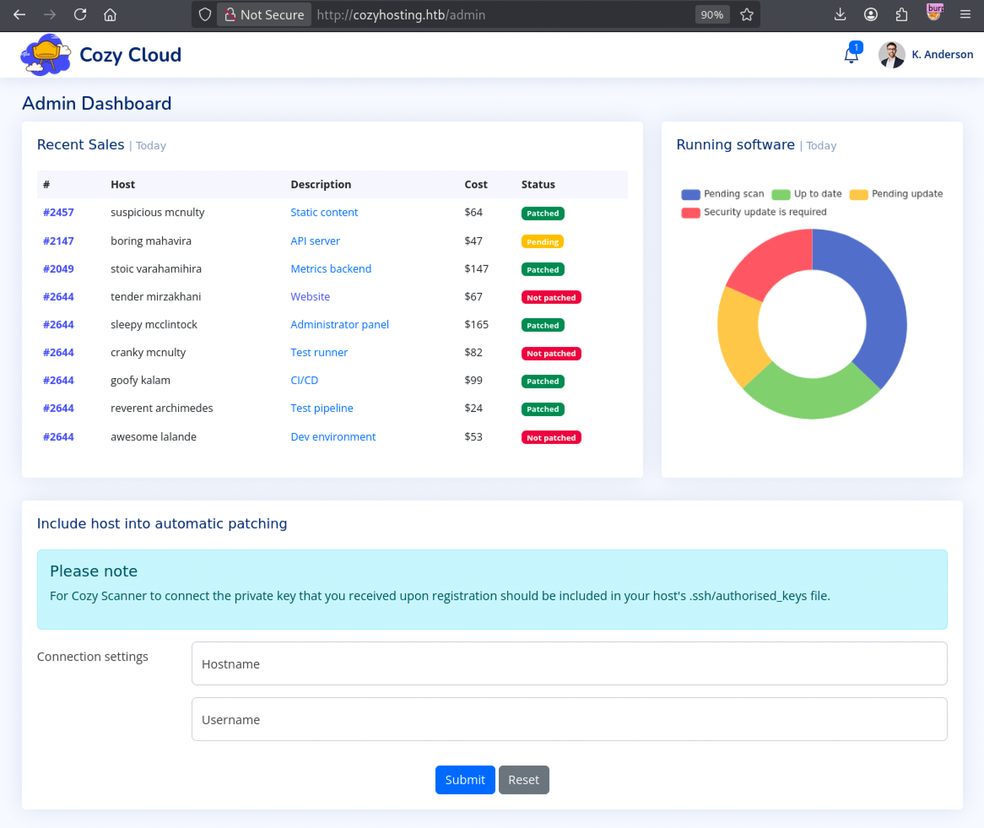Open the notifications bell icon
Viewport: 984px width, 828px height.
coord(851,55)
